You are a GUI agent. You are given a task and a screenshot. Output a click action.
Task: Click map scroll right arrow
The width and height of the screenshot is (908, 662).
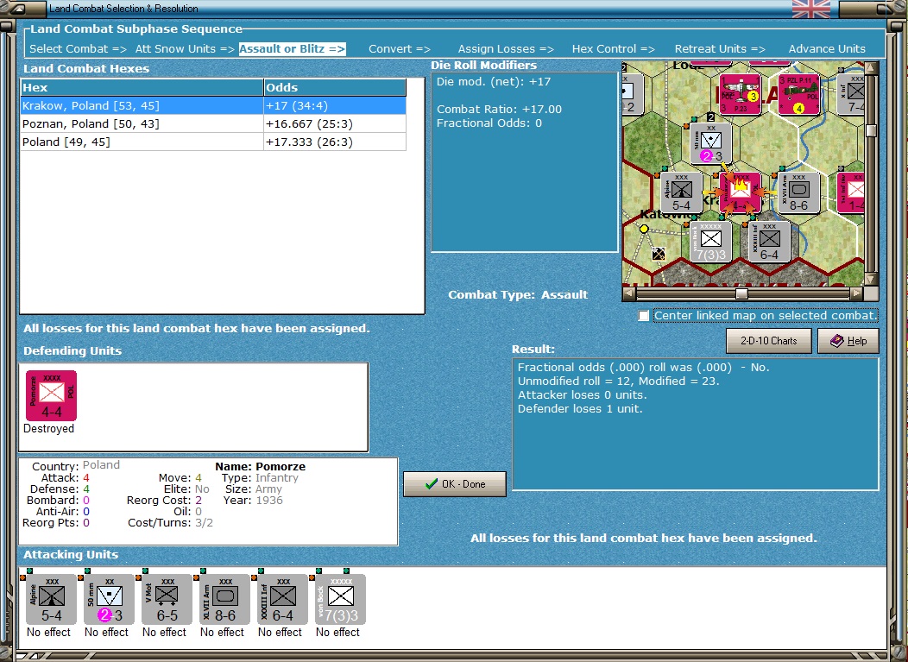856,293
